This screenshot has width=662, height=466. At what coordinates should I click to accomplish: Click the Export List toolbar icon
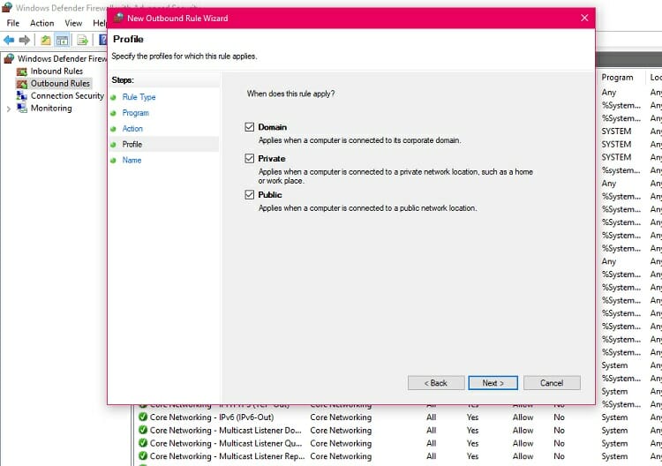point(82,40)
